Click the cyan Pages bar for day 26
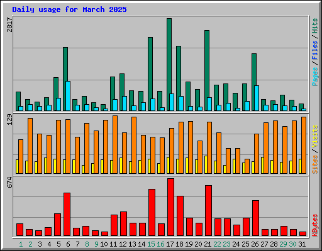Image resolution: width=322 pixels, height=251 pixels. (257, 98)
